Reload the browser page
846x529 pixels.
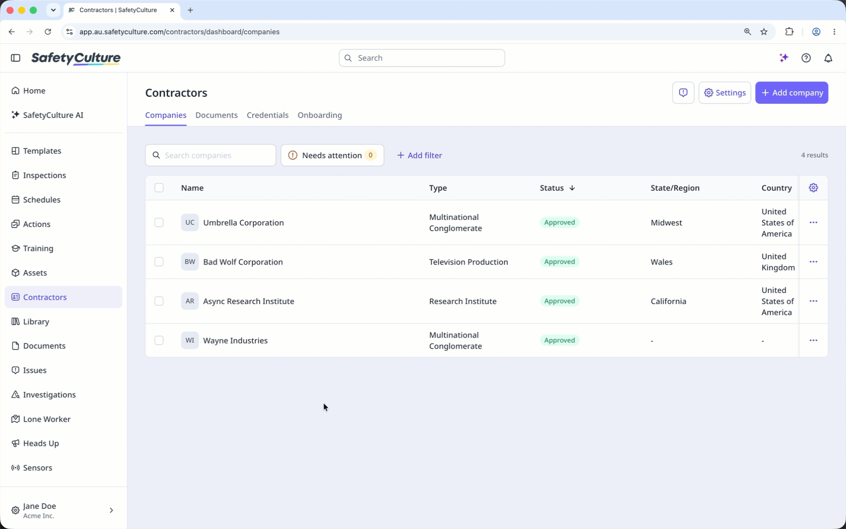coord(48,32)
